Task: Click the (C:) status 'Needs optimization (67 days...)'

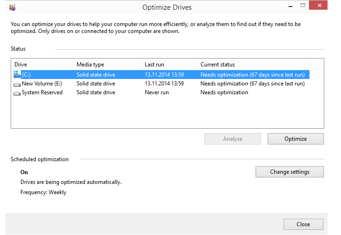Action: tap(252, 75)
